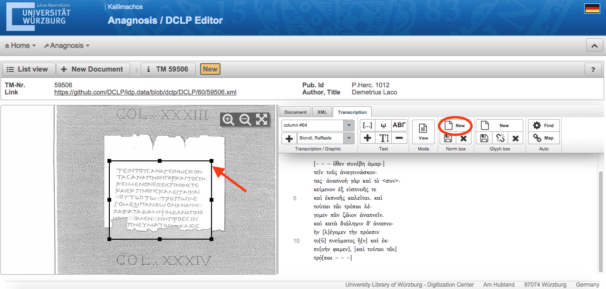Fit papyrus image to full view
Screen dimensions: 606x289
[x=261, y=120]
